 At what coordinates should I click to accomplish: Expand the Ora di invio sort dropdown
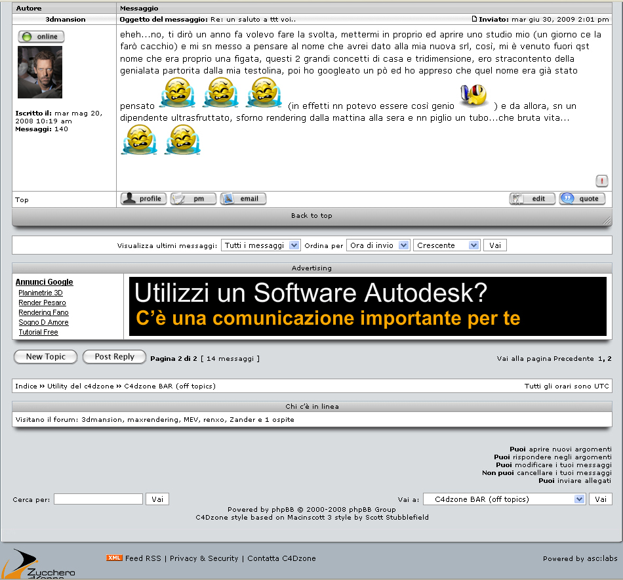coord(378,245)
